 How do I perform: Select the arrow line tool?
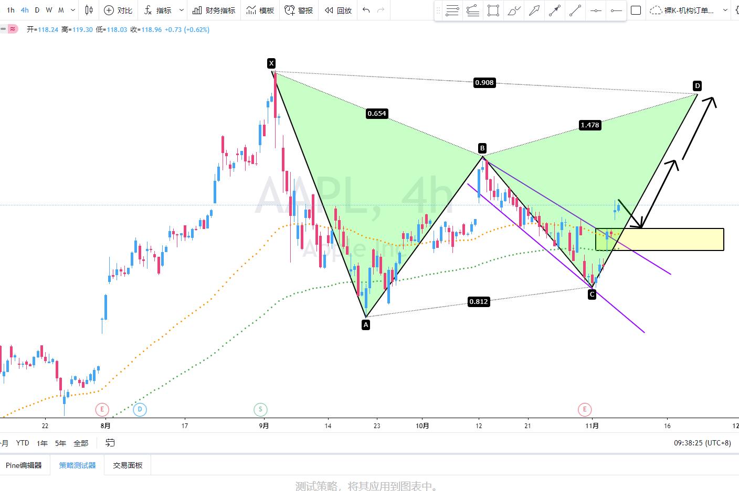coord(555,10)
